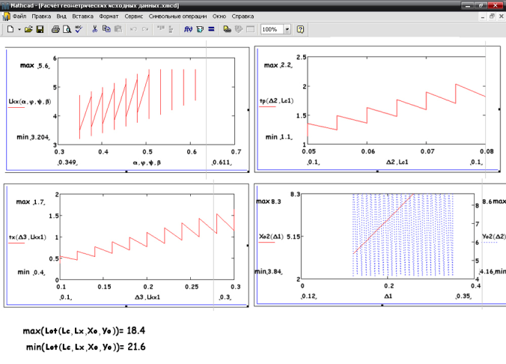The width and height of the screenshot is (506, 364).
Task: Open the Help question mark icon
Action: (300, 29)
